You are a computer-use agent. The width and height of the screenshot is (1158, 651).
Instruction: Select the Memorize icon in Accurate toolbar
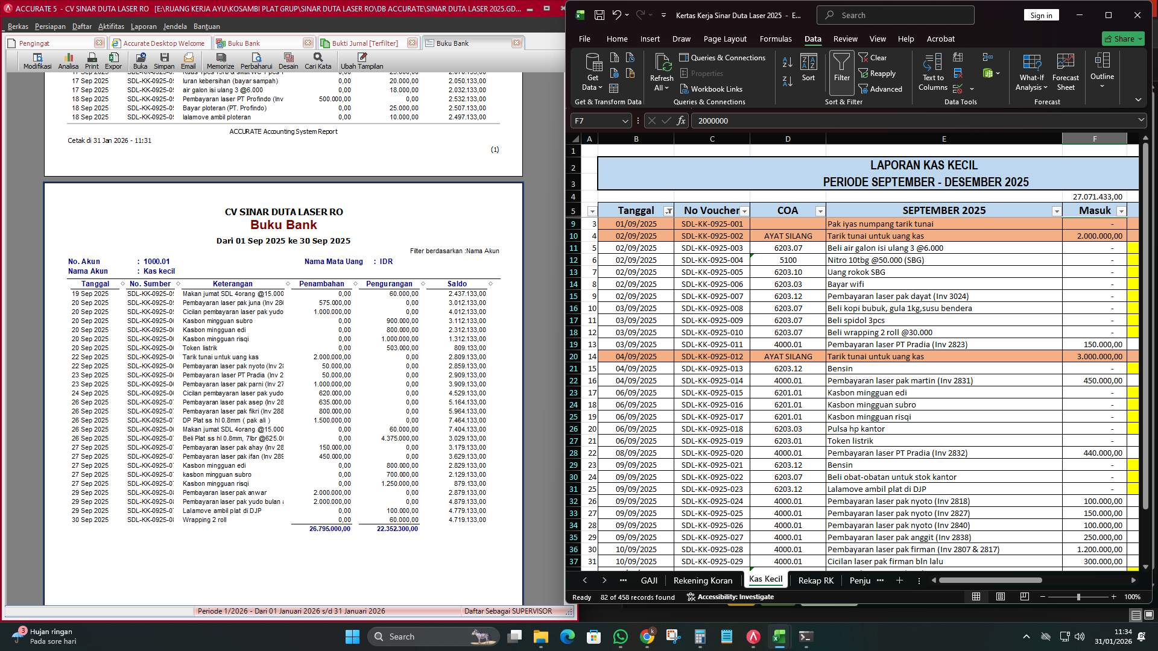(220, 59)
